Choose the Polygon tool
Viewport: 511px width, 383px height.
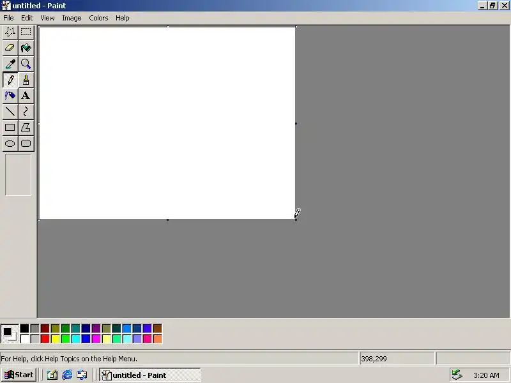[26, 128]
